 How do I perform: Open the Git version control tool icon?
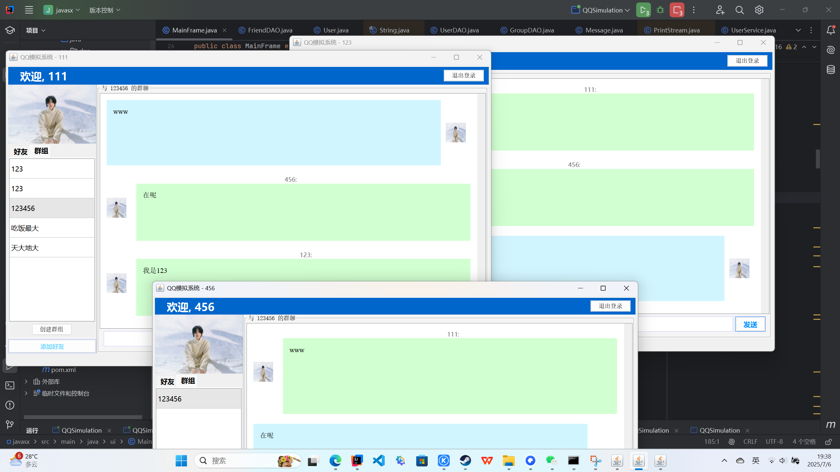[10, 425]
